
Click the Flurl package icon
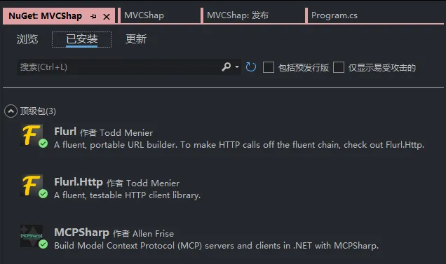[32, 135]
